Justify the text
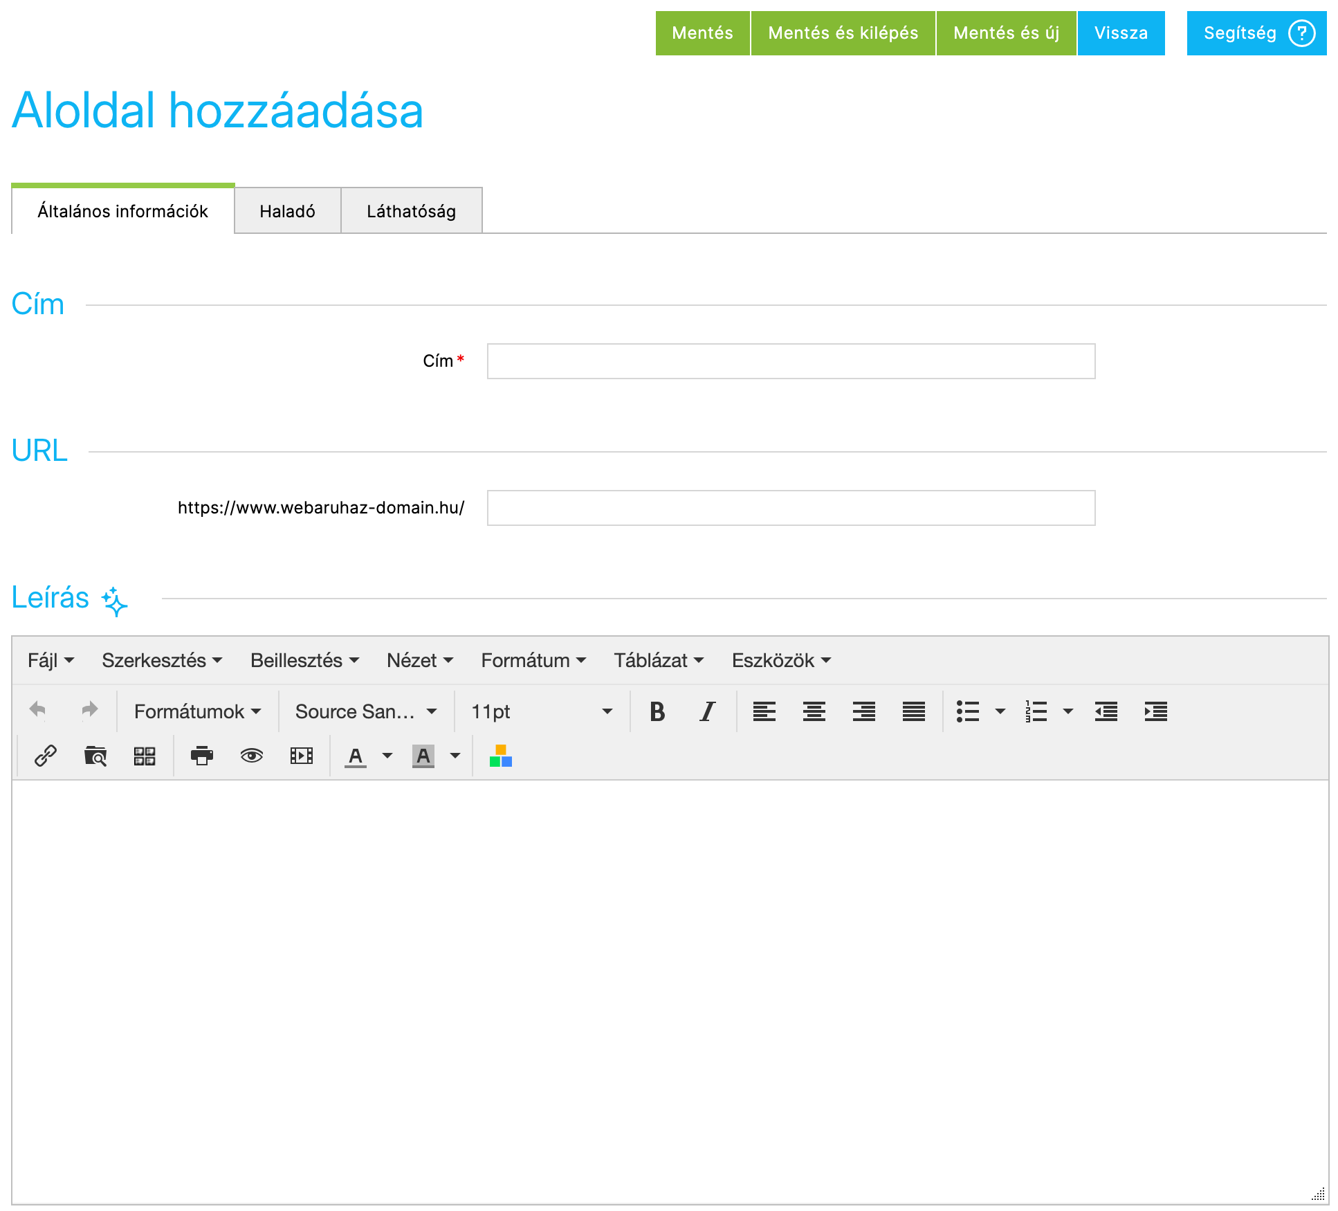The width and height of the screenshot is (1338, 1211). click(914, 711)
